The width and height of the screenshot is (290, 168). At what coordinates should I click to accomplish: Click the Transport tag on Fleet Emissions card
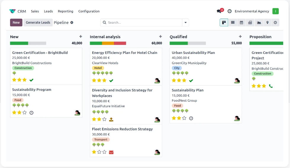101,140
